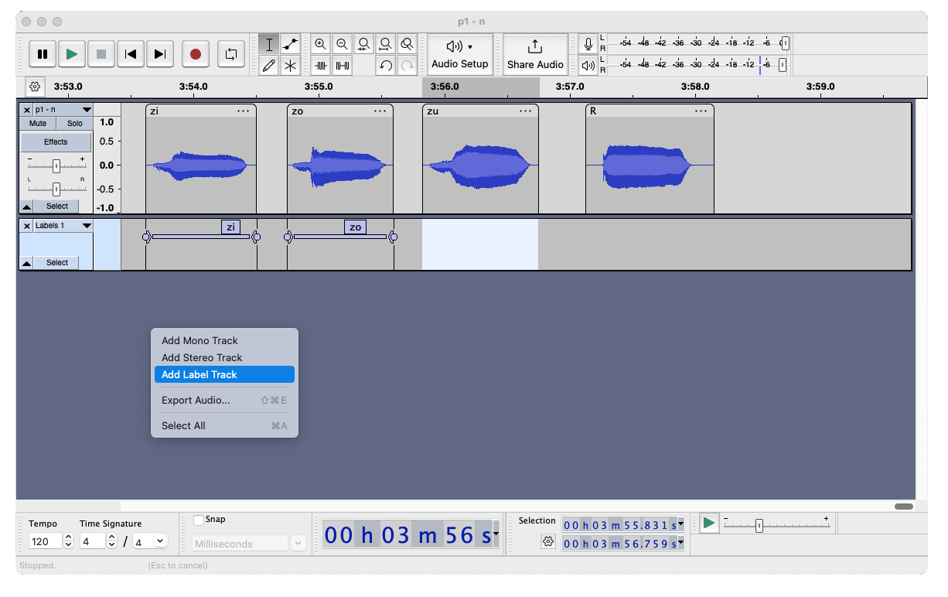
Task: Click Select button on p1 - n track
Action: pos(57,206)
